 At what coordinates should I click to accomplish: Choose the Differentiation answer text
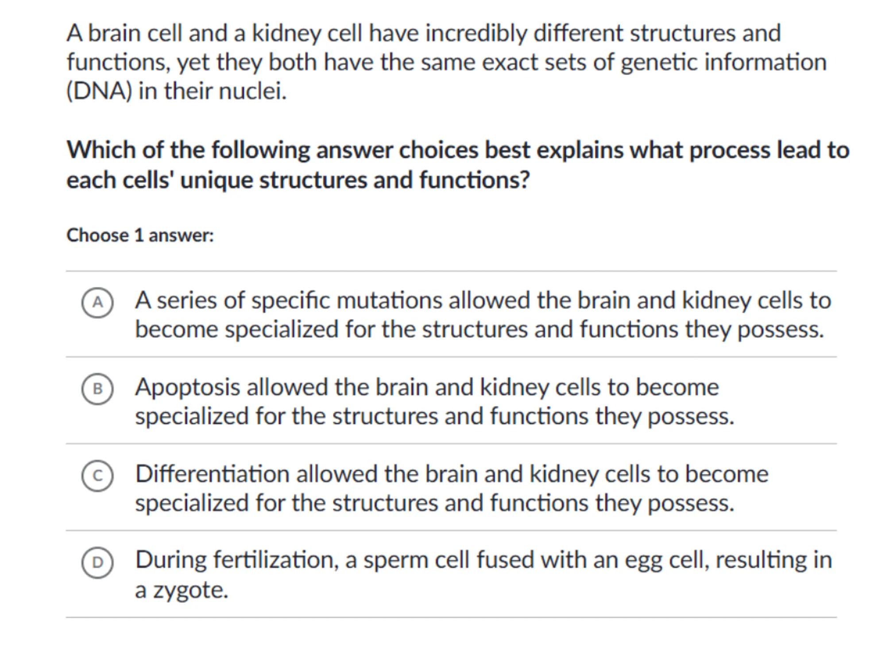pos(452,488)
